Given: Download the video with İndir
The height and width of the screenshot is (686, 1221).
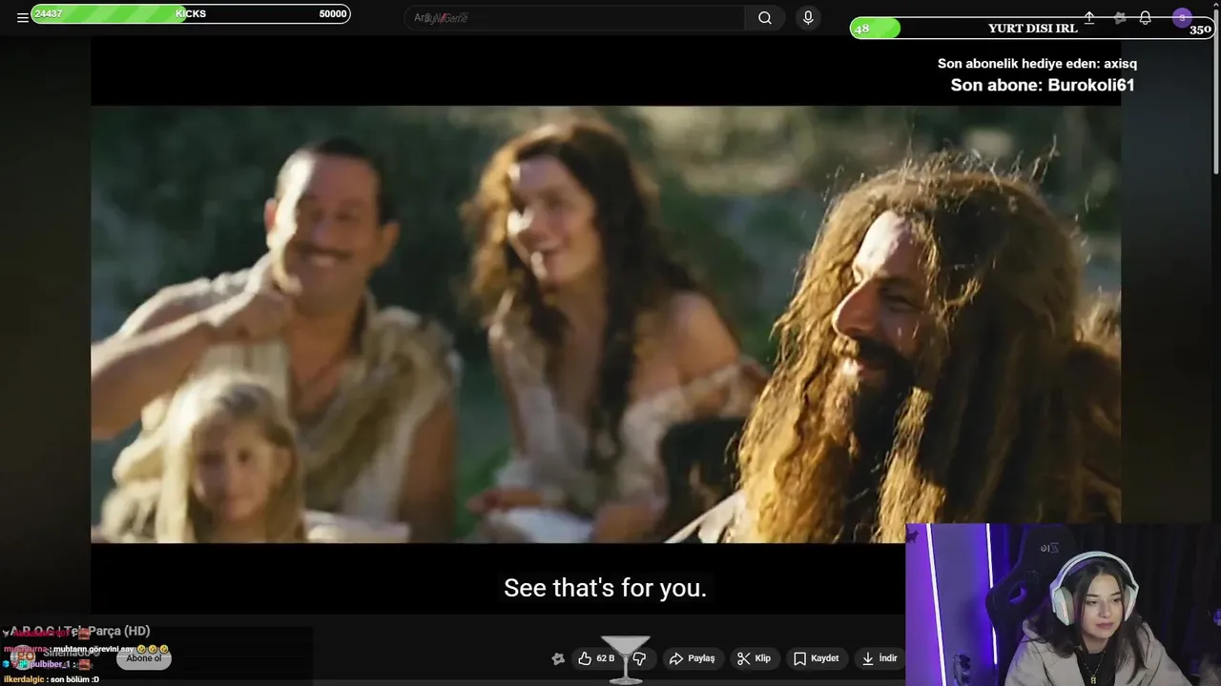Looking at the screenshot, I should (x=880, y=658).
